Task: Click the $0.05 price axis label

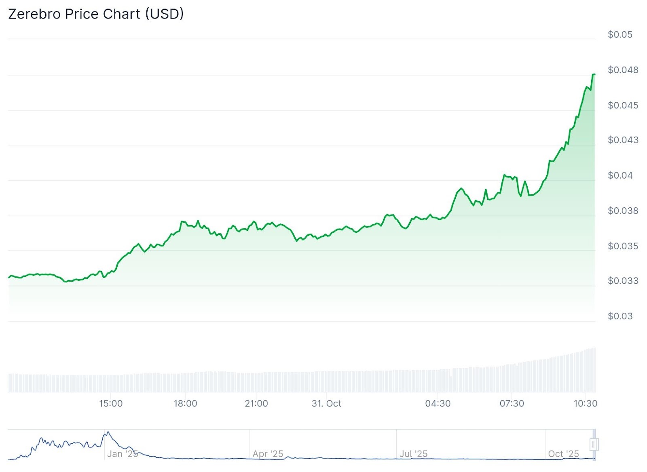Action: point(620,35)
